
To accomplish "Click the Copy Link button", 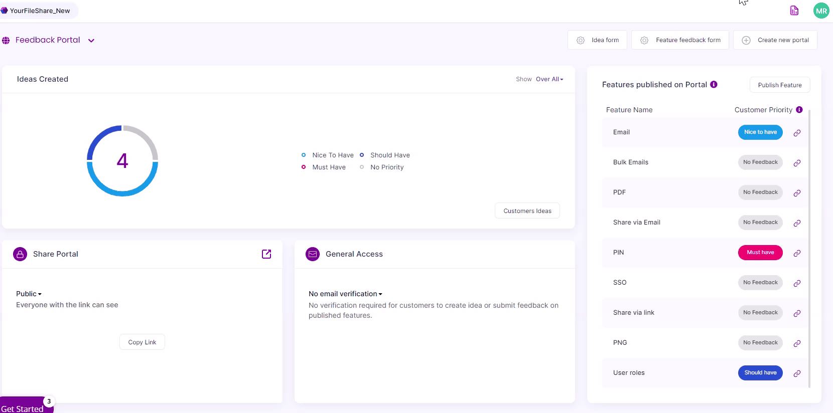I will coord(142,342).
